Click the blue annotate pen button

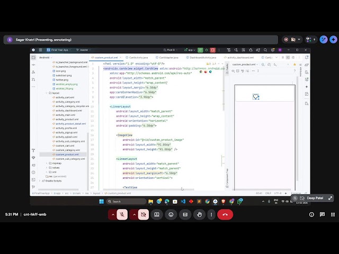pyautogui.click(x=324, y=40)
